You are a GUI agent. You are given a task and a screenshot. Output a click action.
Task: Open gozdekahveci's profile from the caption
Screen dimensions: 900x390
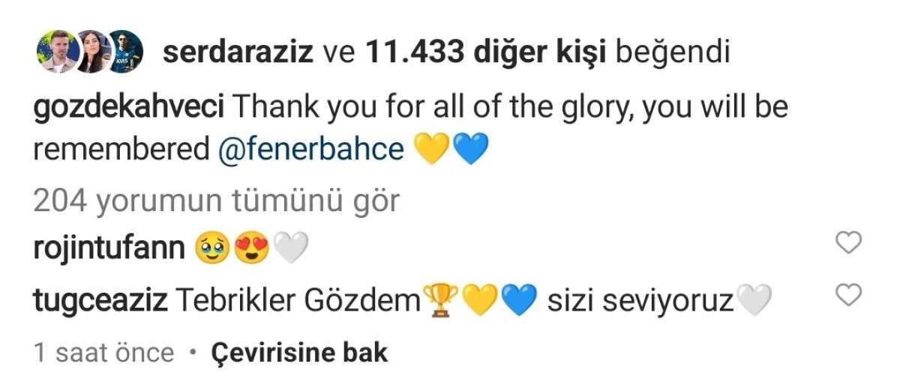129,108
